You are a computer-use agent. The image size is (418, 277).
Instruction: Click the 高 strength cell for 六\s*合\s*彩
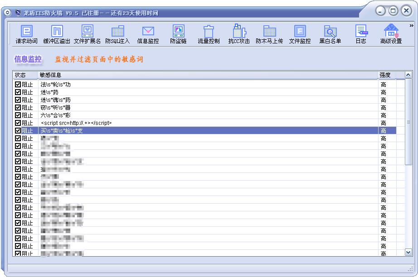[384, 115]
